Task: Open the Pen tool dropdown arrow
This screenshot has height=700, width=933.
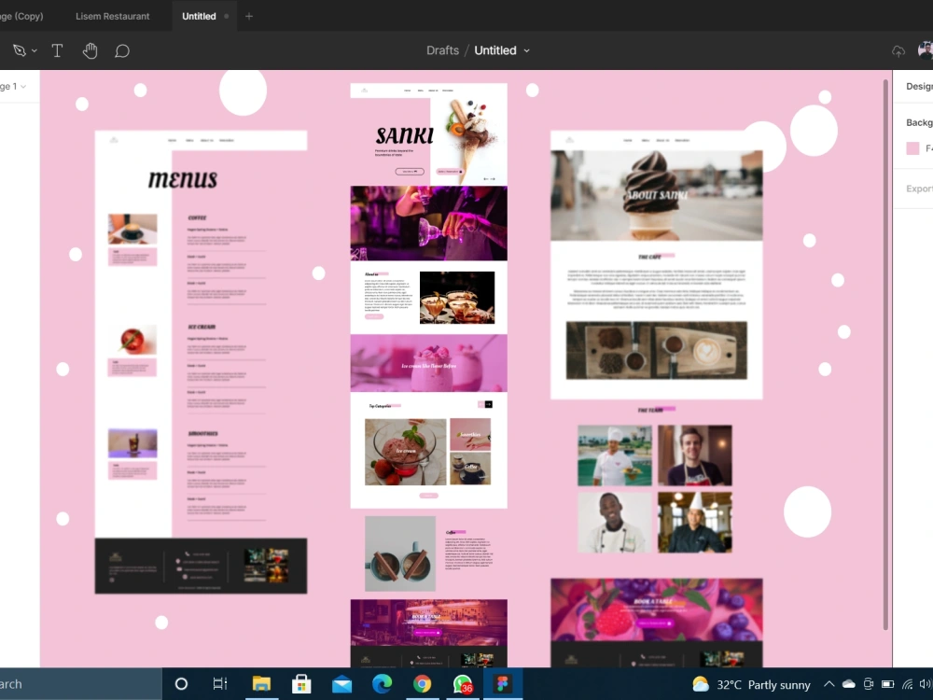Action: pyautogui.click(x=35, y=51)
